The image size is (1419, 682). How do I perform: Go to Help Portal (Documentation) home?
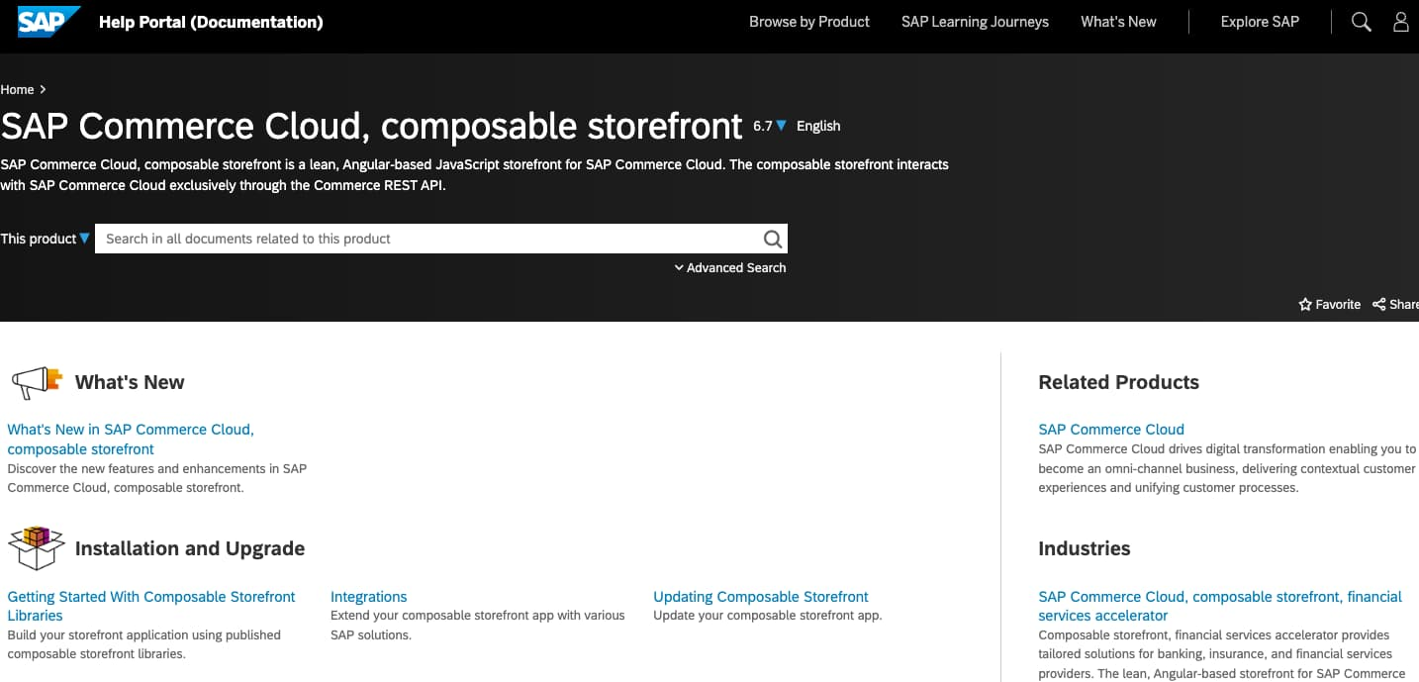pyautogui.click(x=211, y=22)
